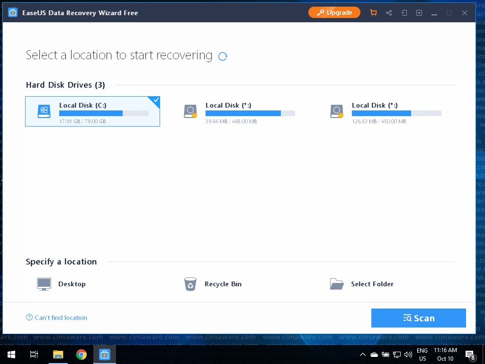Image resolution: width=485 pixels, height=364 pixels.
Task: Select the 468.00 MB Local Disk partition
Action: 239,111
